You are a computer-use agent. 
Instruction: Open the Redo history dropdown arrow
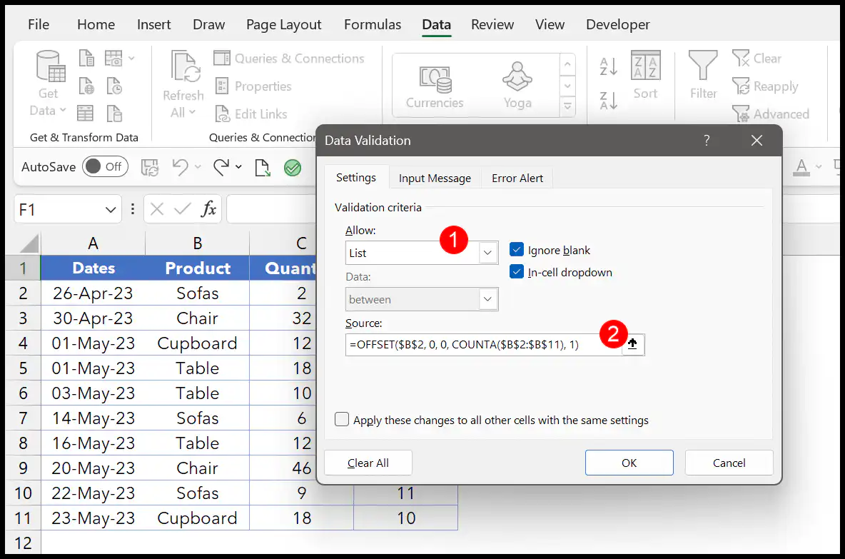click(239, 167)
